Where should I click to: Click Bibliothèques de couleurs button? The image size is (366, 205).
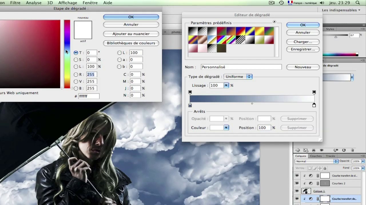click(131, 43)
